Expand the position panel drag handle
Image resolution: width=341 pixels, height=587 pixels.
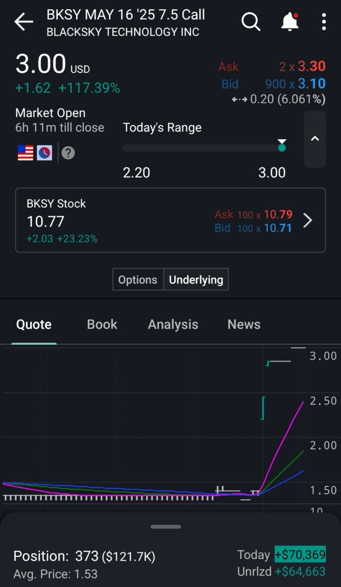point(166,526)
